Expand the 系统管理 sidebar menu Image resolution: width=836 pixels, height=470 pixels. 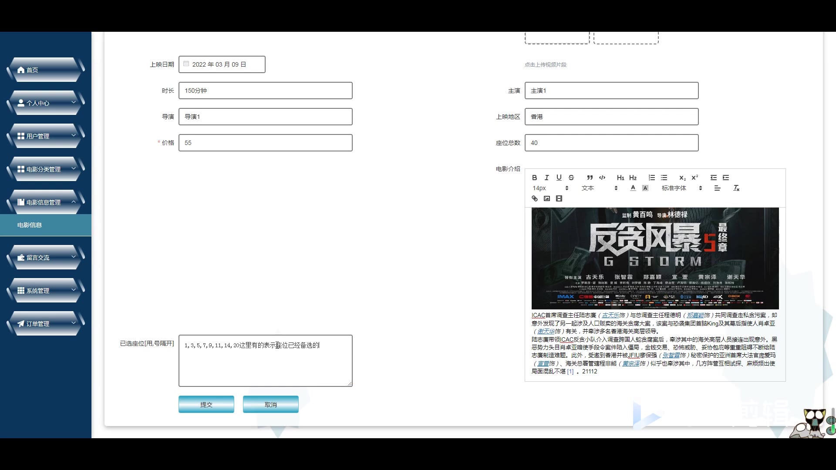point(46,290)
